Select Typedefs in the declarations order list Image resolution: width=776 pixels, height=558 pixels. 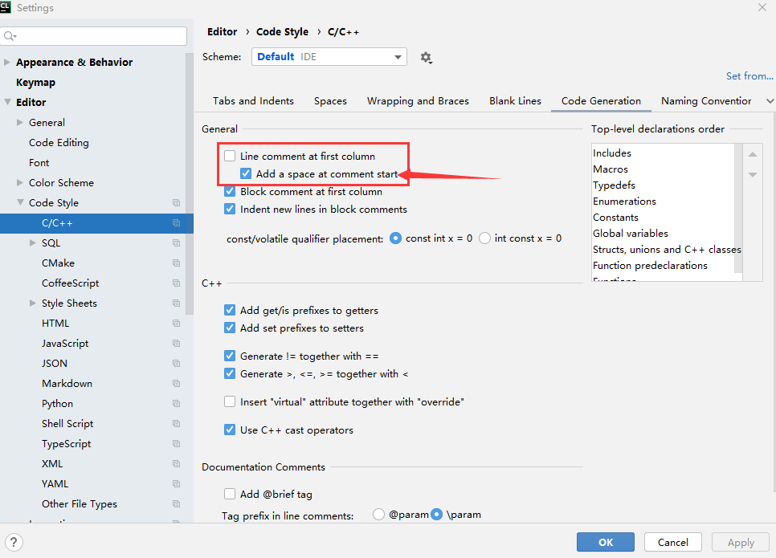tap(615, 185)
